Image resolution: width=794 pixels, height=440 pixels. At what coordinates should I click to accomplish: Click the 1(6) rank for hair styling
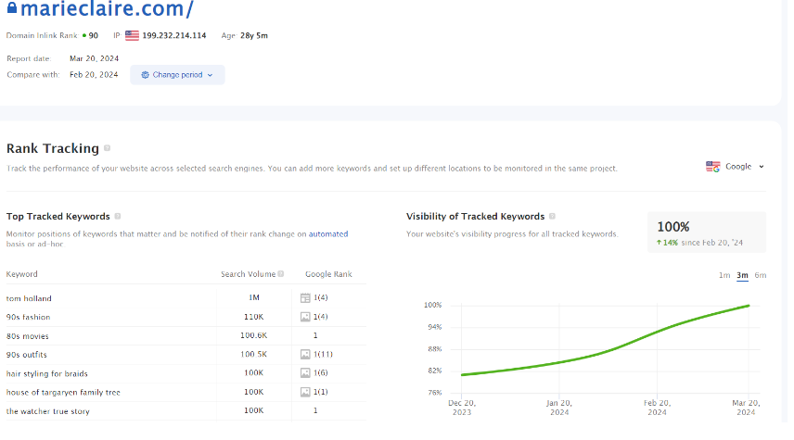[x=321, y=372]
